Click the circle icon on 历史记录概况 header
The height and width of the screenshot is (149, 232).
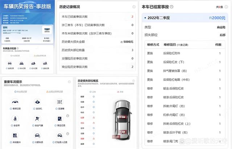tap(134, 7)
